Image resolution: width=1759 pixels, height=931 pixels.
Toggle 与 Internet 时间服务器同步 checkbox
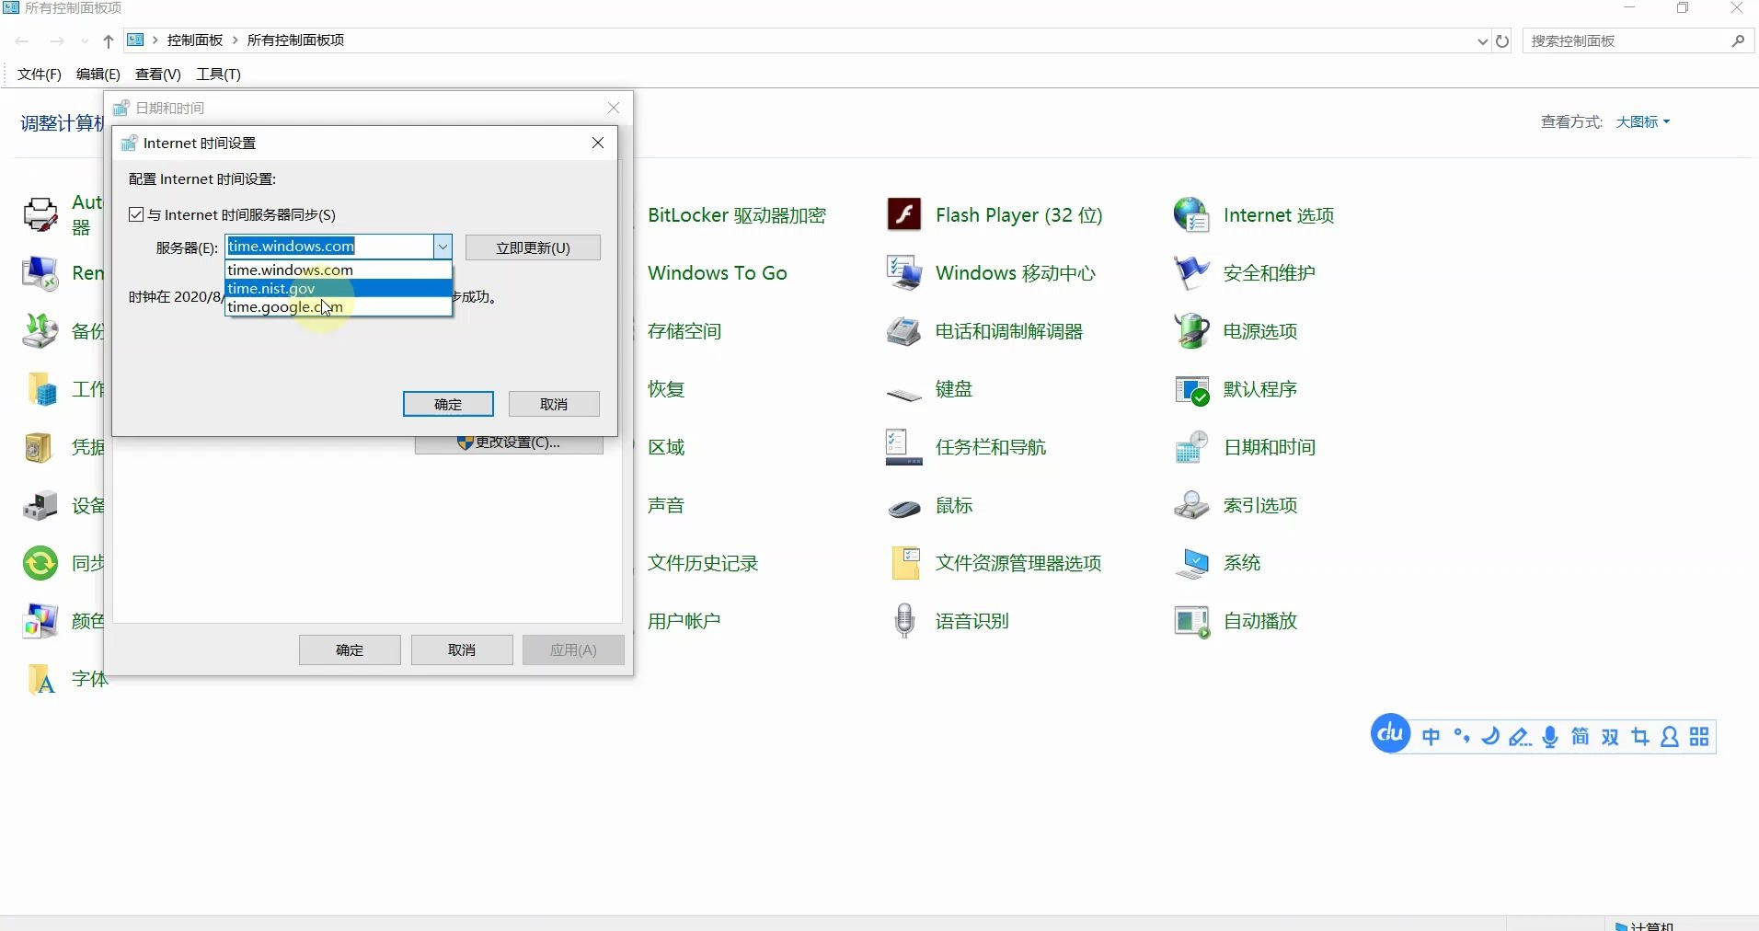tap(136, 214)
